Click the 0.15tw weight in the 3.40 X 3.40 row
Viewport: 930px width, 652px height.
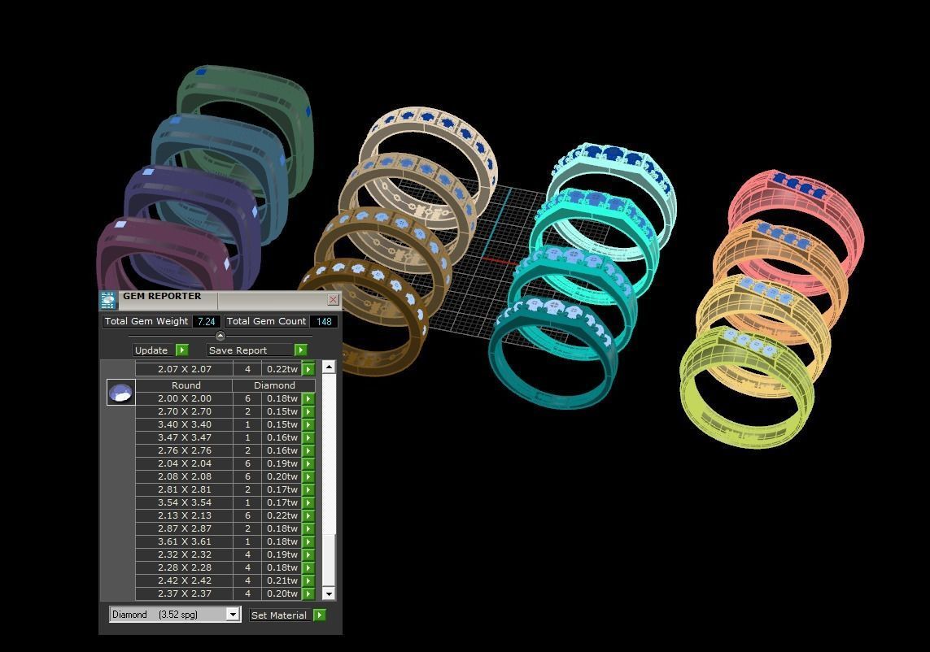282,425
